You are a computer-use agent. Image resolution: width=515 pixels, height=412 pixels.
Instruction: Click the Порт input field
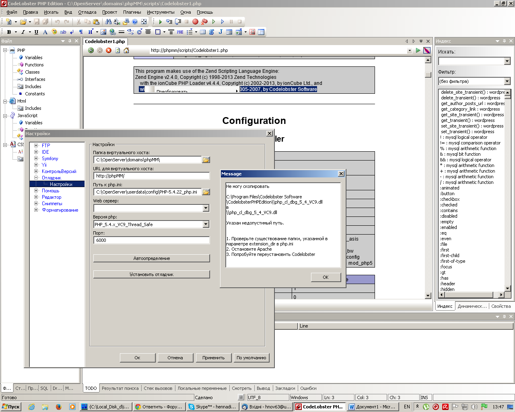pyautogui.click(x=151, y=240)
